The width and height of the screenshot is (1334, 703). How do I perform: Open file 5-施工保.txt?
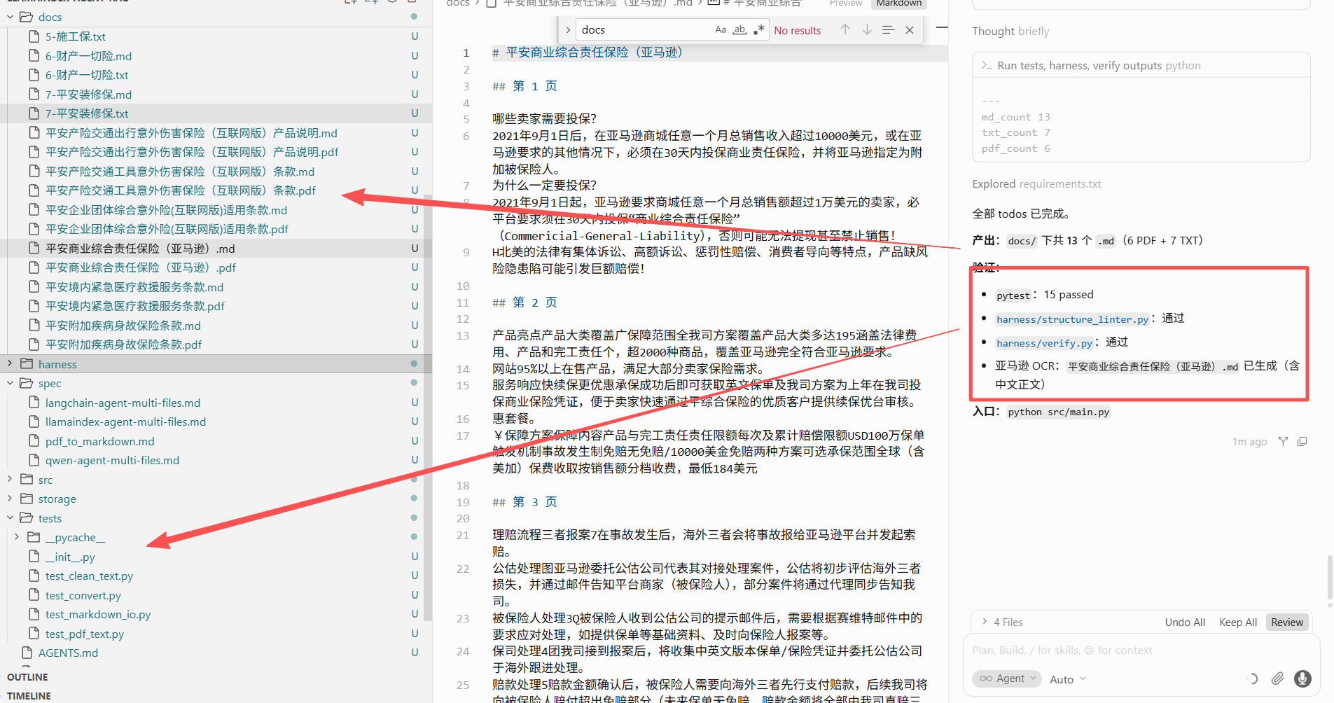76,36
